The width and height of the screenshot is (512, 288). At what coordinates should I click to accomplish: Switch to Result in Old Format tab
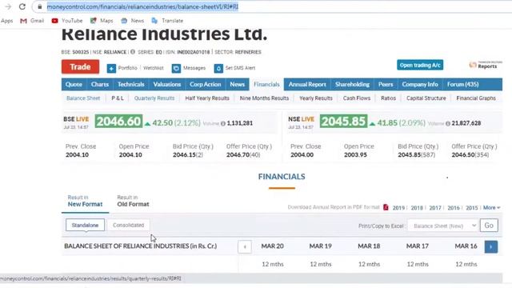tap(133, 201)
